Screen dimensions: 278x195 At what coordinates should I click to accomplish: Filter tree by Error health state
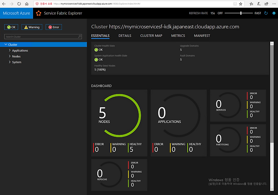[54, 27]
